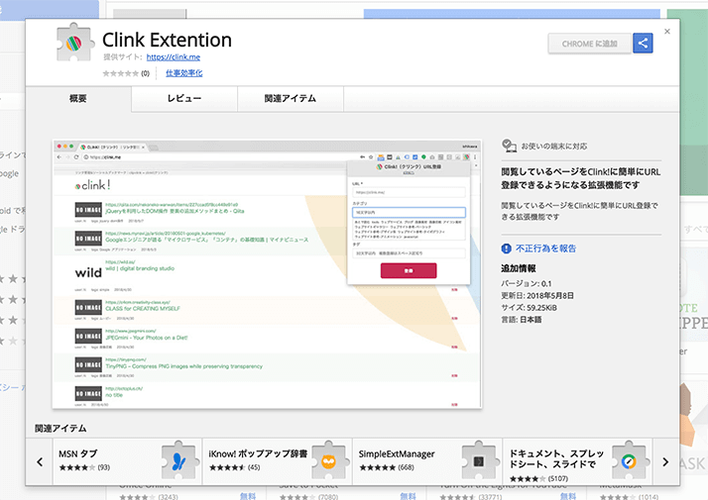708x500 pixels.
Task: Click the バージョン: 0.1 text
Action: [526, 283]
